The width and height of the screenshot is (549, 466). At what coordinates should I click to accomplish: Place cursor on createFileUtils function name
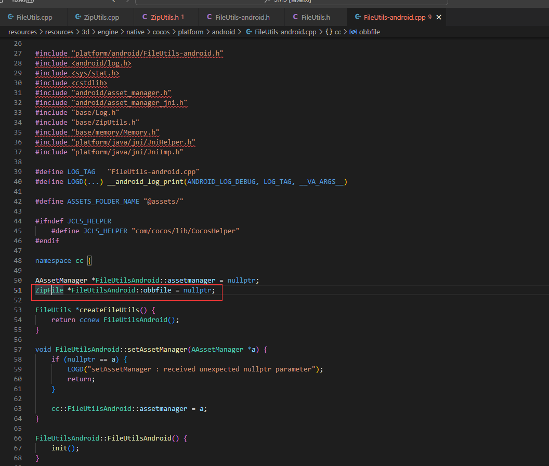coord(110,310)
